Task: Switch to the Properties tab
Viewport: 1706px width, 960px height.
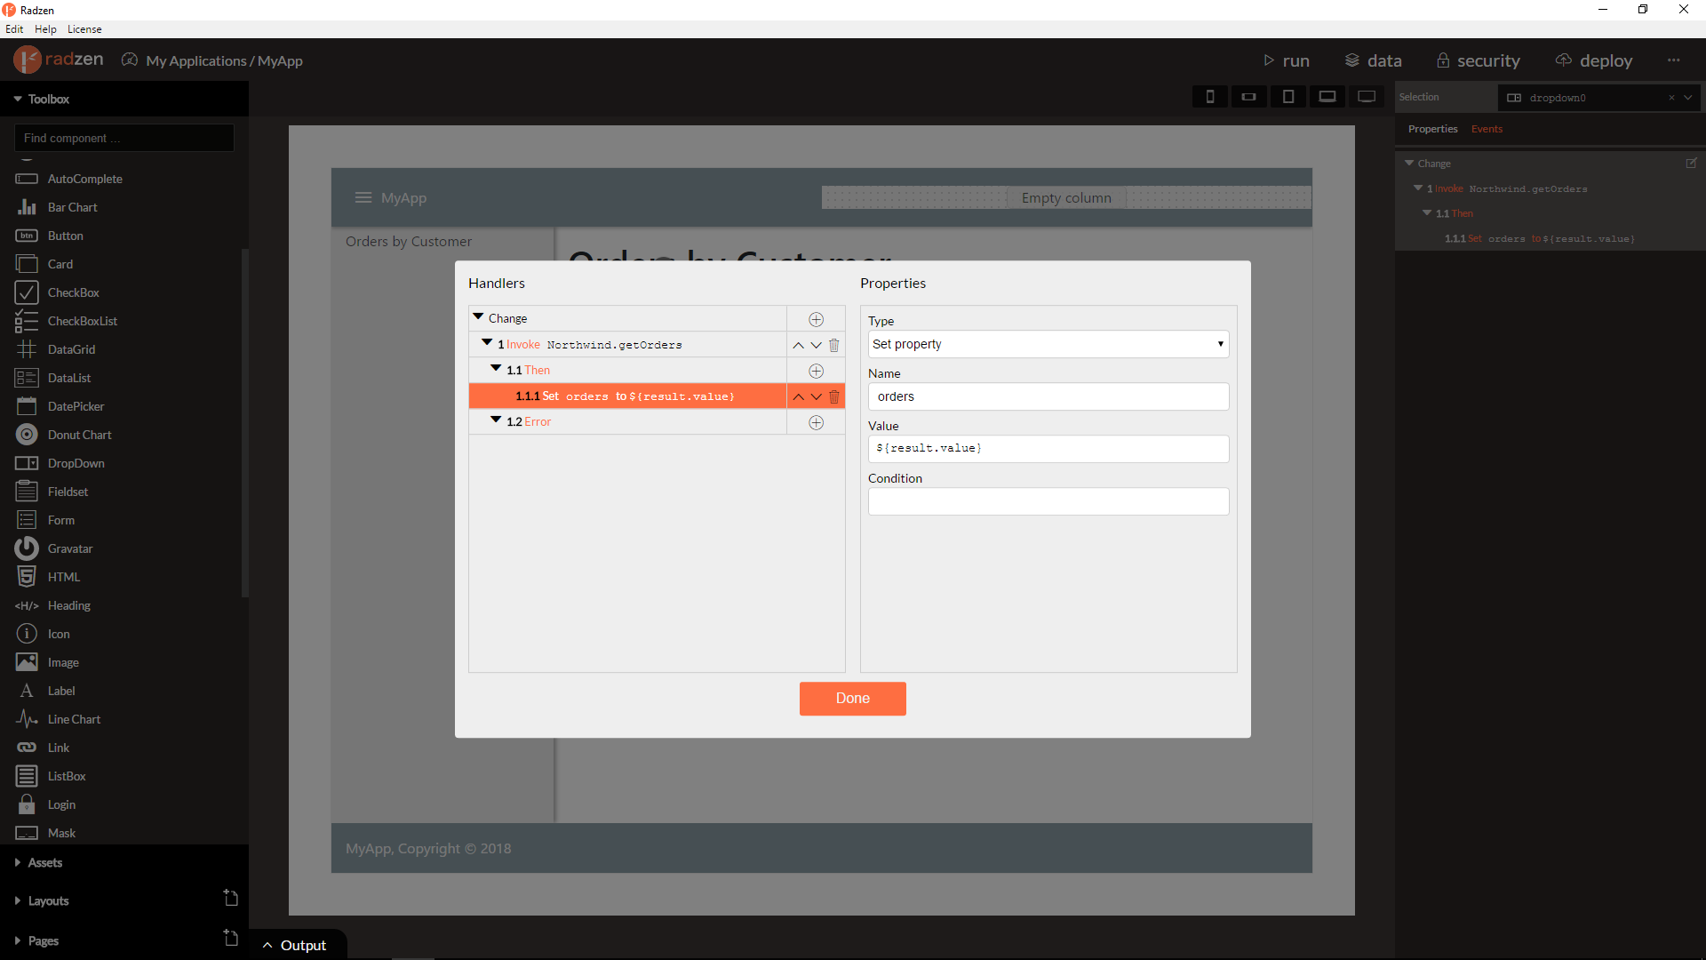Action: 1432,129
